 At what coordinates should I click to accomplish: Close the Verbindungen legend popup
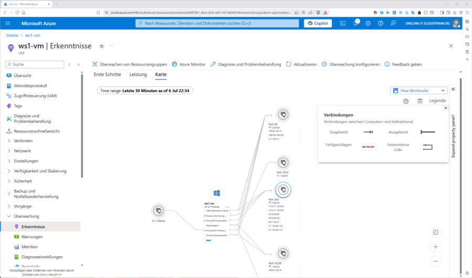click(x=446, y=108)
